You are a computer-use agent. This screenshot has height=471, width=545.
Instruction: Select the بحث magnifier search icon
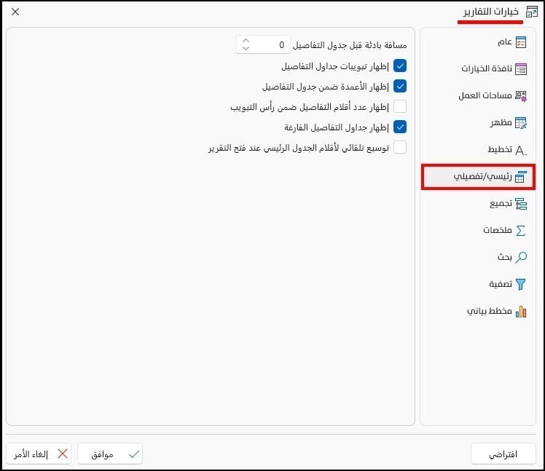point(521,258)
